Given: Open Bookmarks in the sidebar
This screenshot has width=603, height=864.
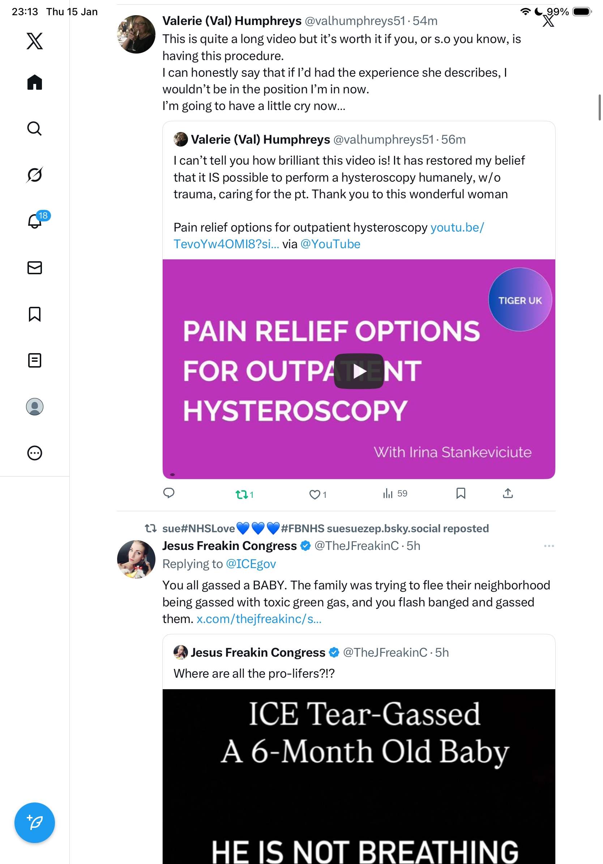Looking at the screenshot, I should 35,314.
